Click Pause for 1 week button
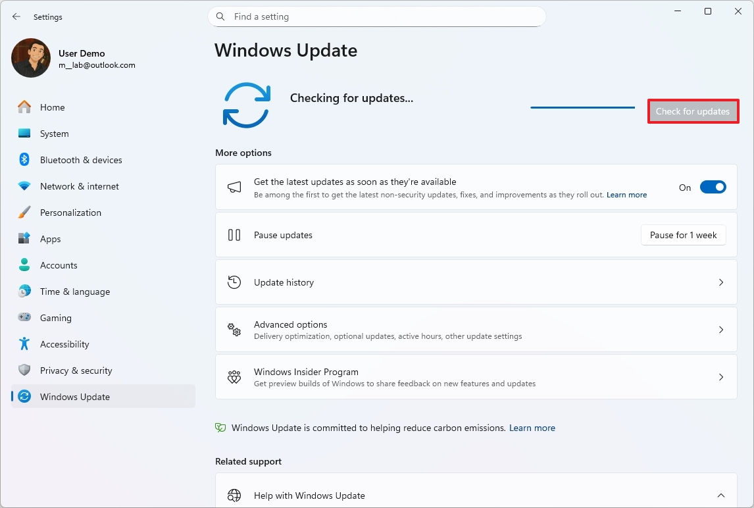This screenshot has width=754, height=508. (x=683, y=235)
